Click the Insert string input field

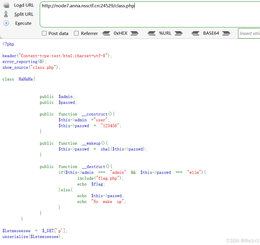[252, 33]
